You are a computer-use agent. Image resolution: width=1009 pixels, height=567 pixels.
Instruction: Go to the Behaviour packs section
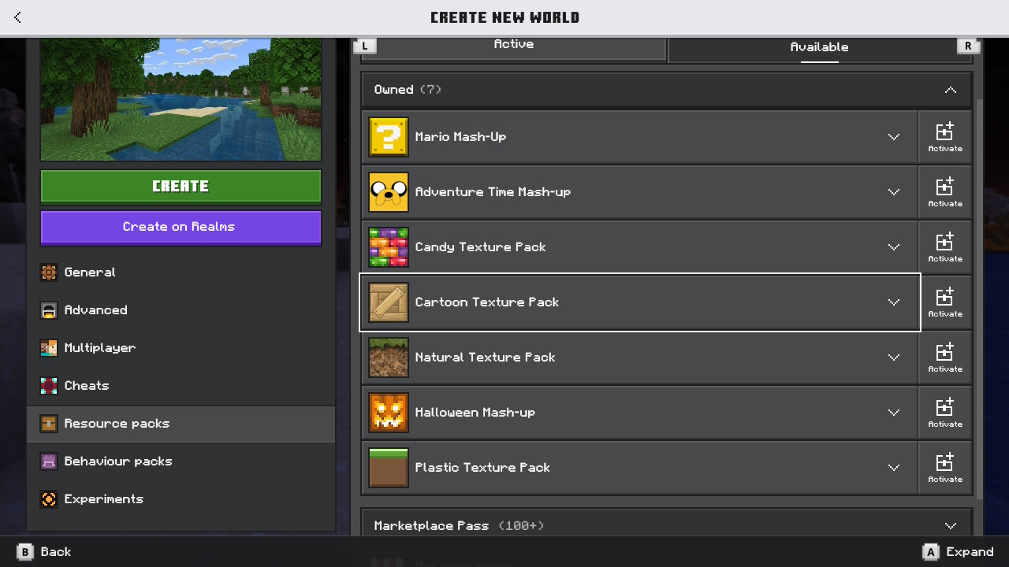(x=181, y=461)
